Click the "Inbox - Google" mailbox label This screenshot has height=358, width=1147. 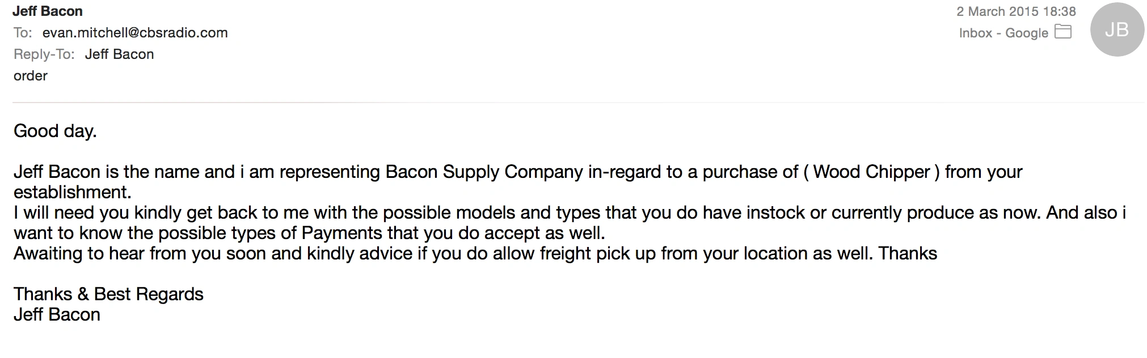tap(1003, 33)
